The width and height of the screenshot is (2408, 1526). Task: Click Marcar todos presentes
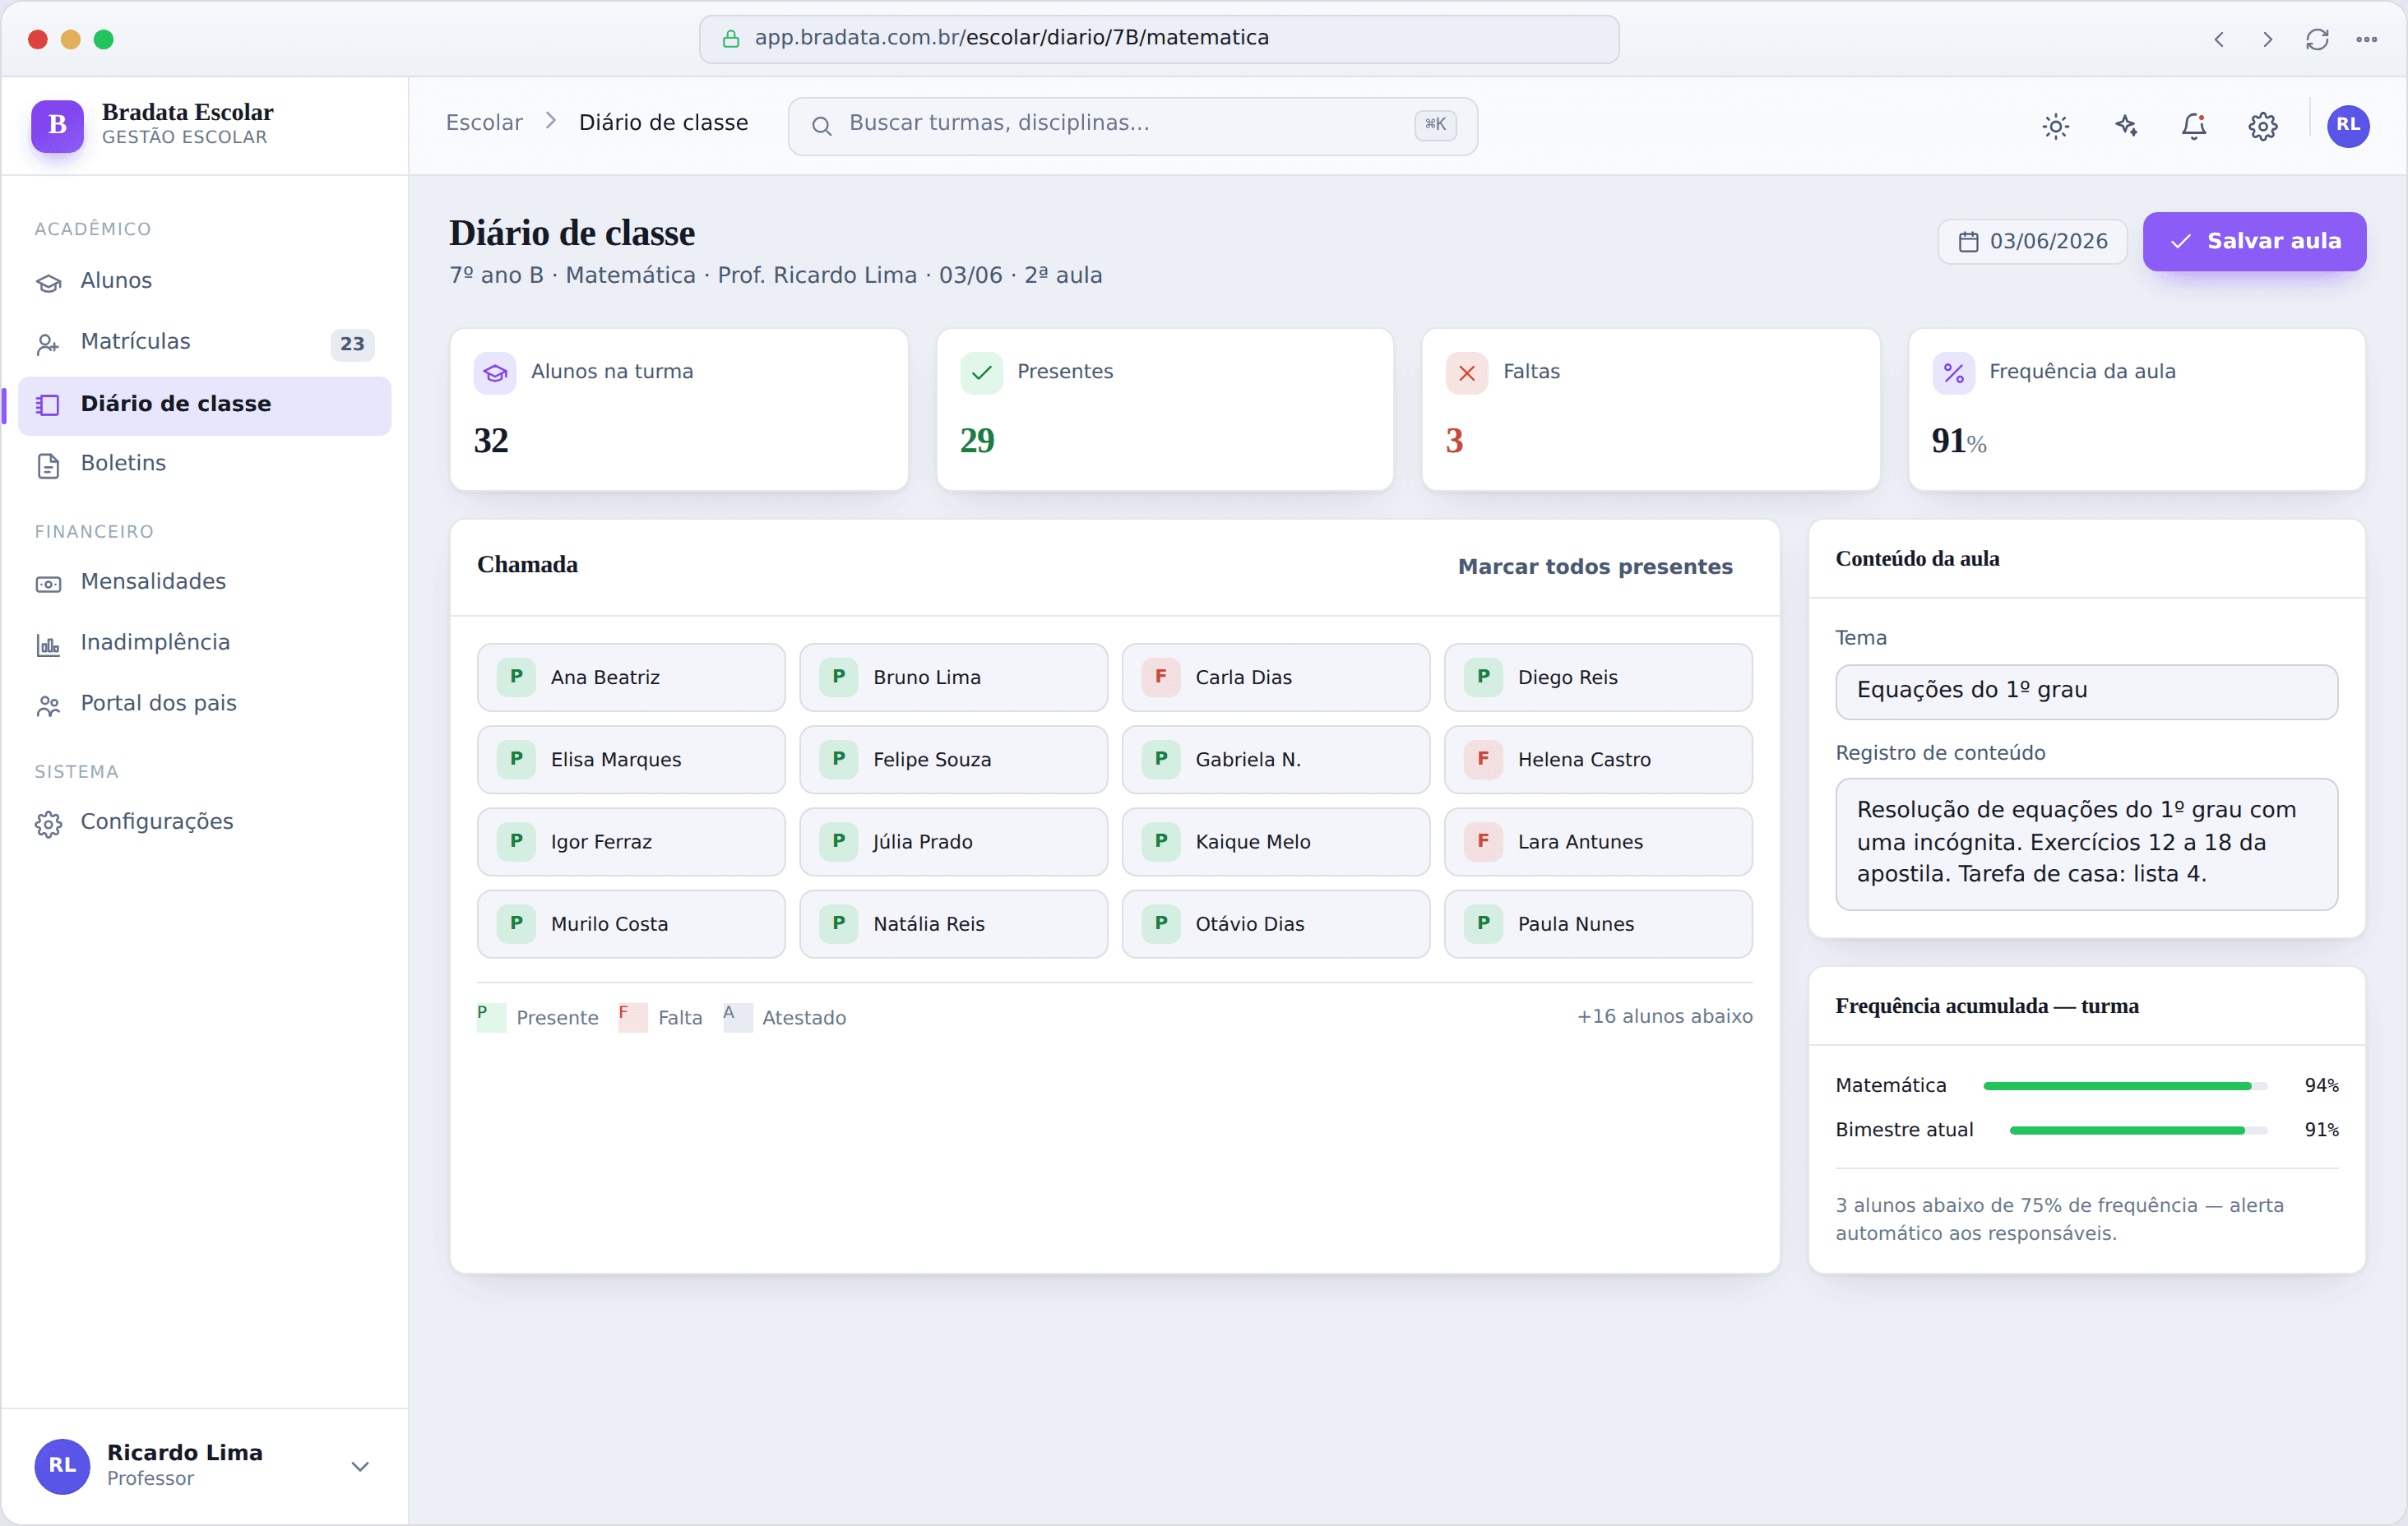[x=1595, y=567]
